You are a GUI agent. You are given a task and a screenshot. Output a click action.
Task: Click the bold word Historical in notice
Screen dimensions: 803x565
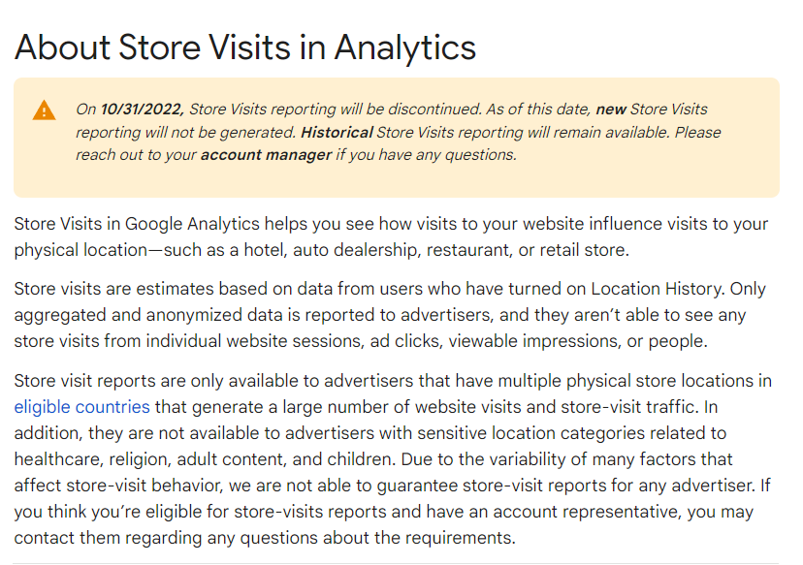tap(337, 132)
